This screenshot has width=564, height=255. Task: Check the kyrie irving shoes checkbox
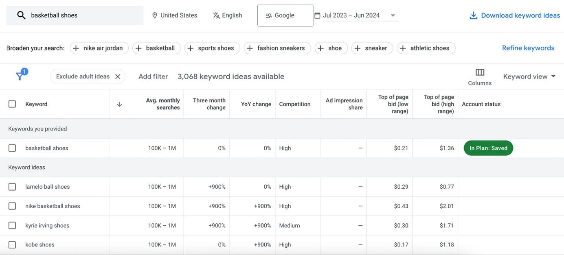[12, 225]
